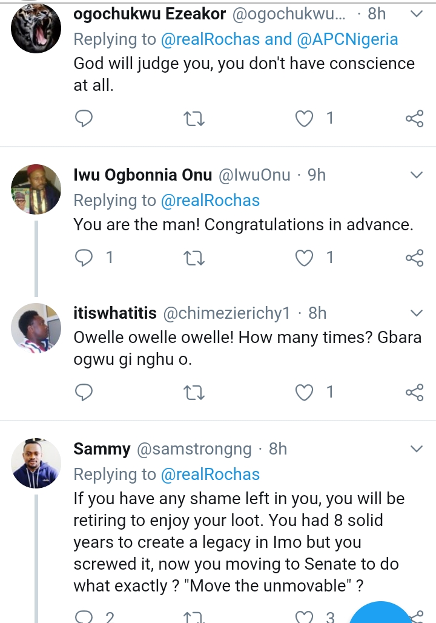Screen dimensions: 436x623
Task: Retweet the itiswhatitis tweet
Action: pos(194,393)
